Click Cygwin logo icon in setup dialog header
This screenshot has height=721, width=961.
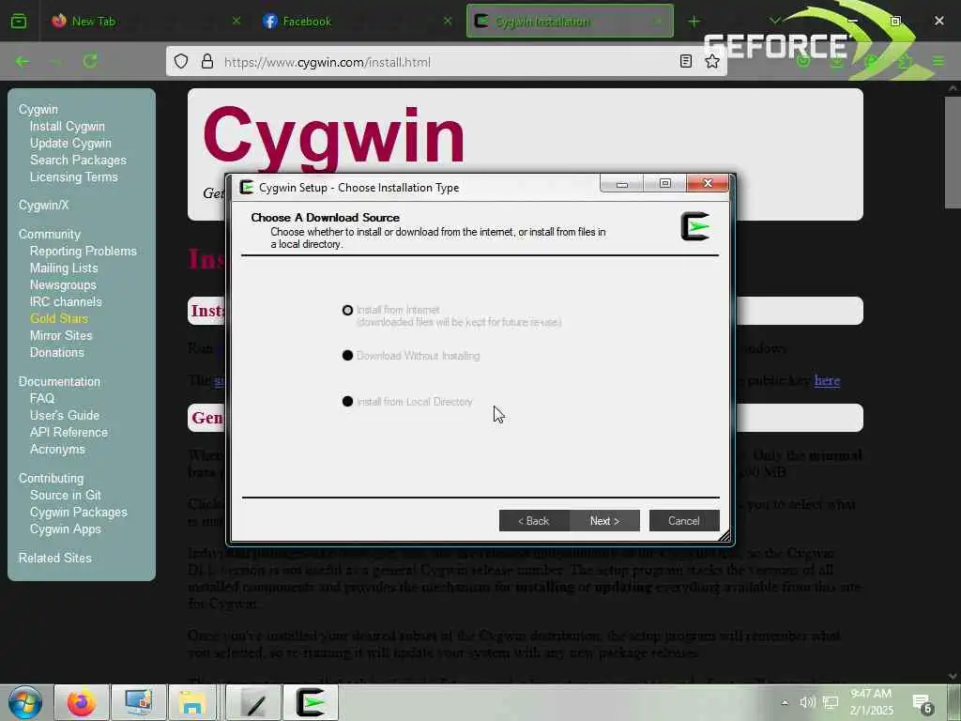coord(695,226)
